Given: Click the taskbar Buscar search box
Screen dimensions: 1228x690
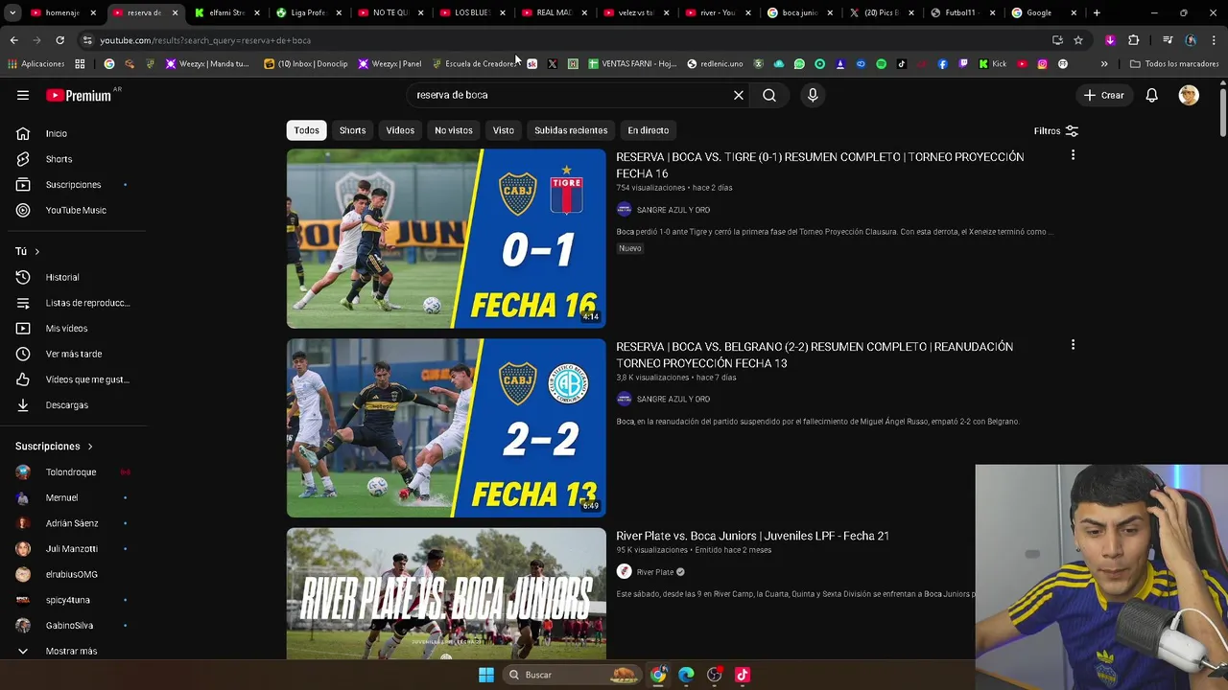Looking at the screenshot, I should (x=572, y=675).
